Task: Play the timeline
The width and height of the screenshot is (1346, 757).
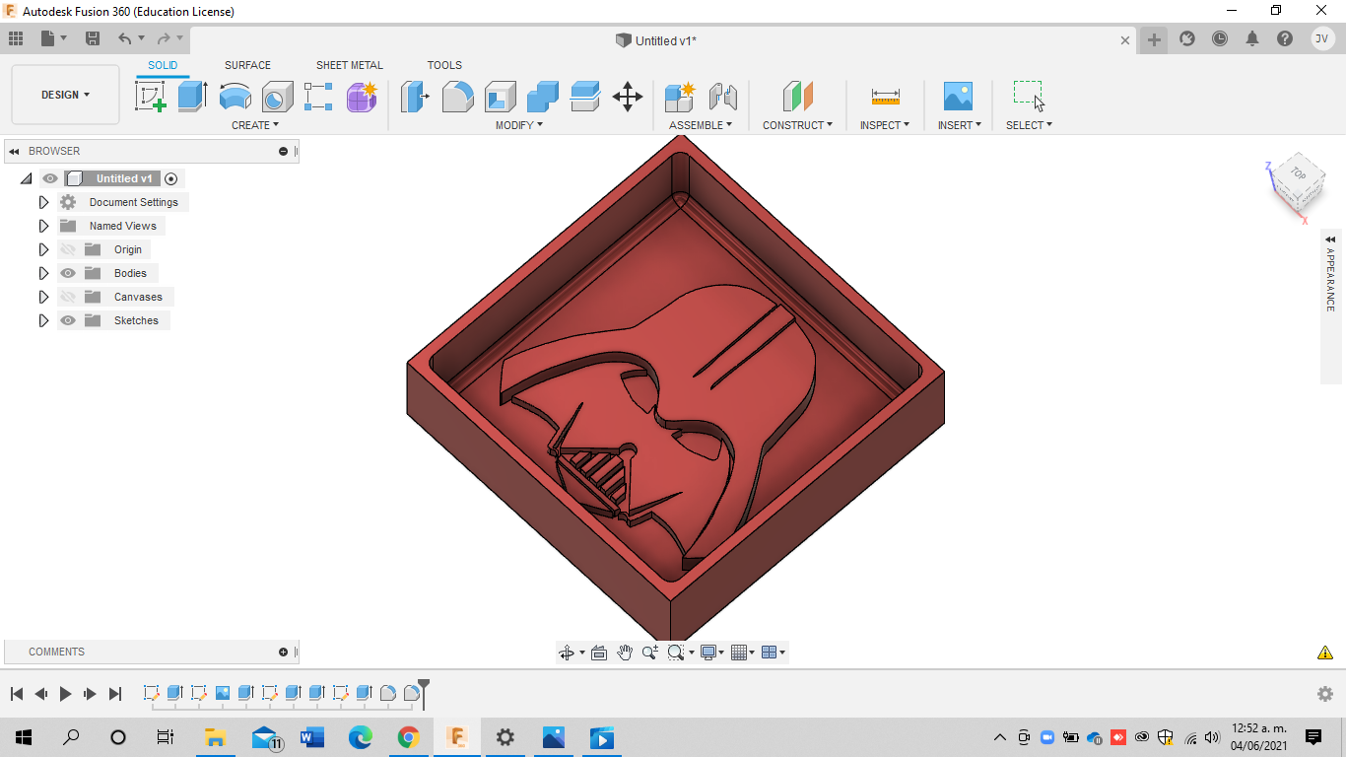Action: [65, 694]
